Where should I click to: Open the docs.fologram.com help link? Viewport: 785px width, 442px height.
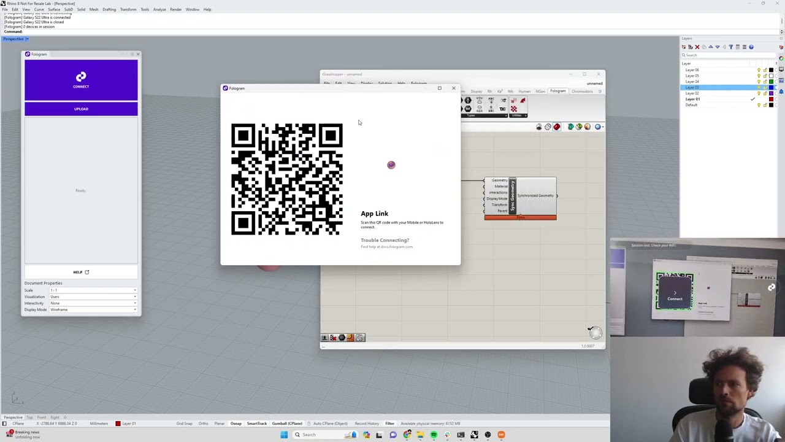386,247
